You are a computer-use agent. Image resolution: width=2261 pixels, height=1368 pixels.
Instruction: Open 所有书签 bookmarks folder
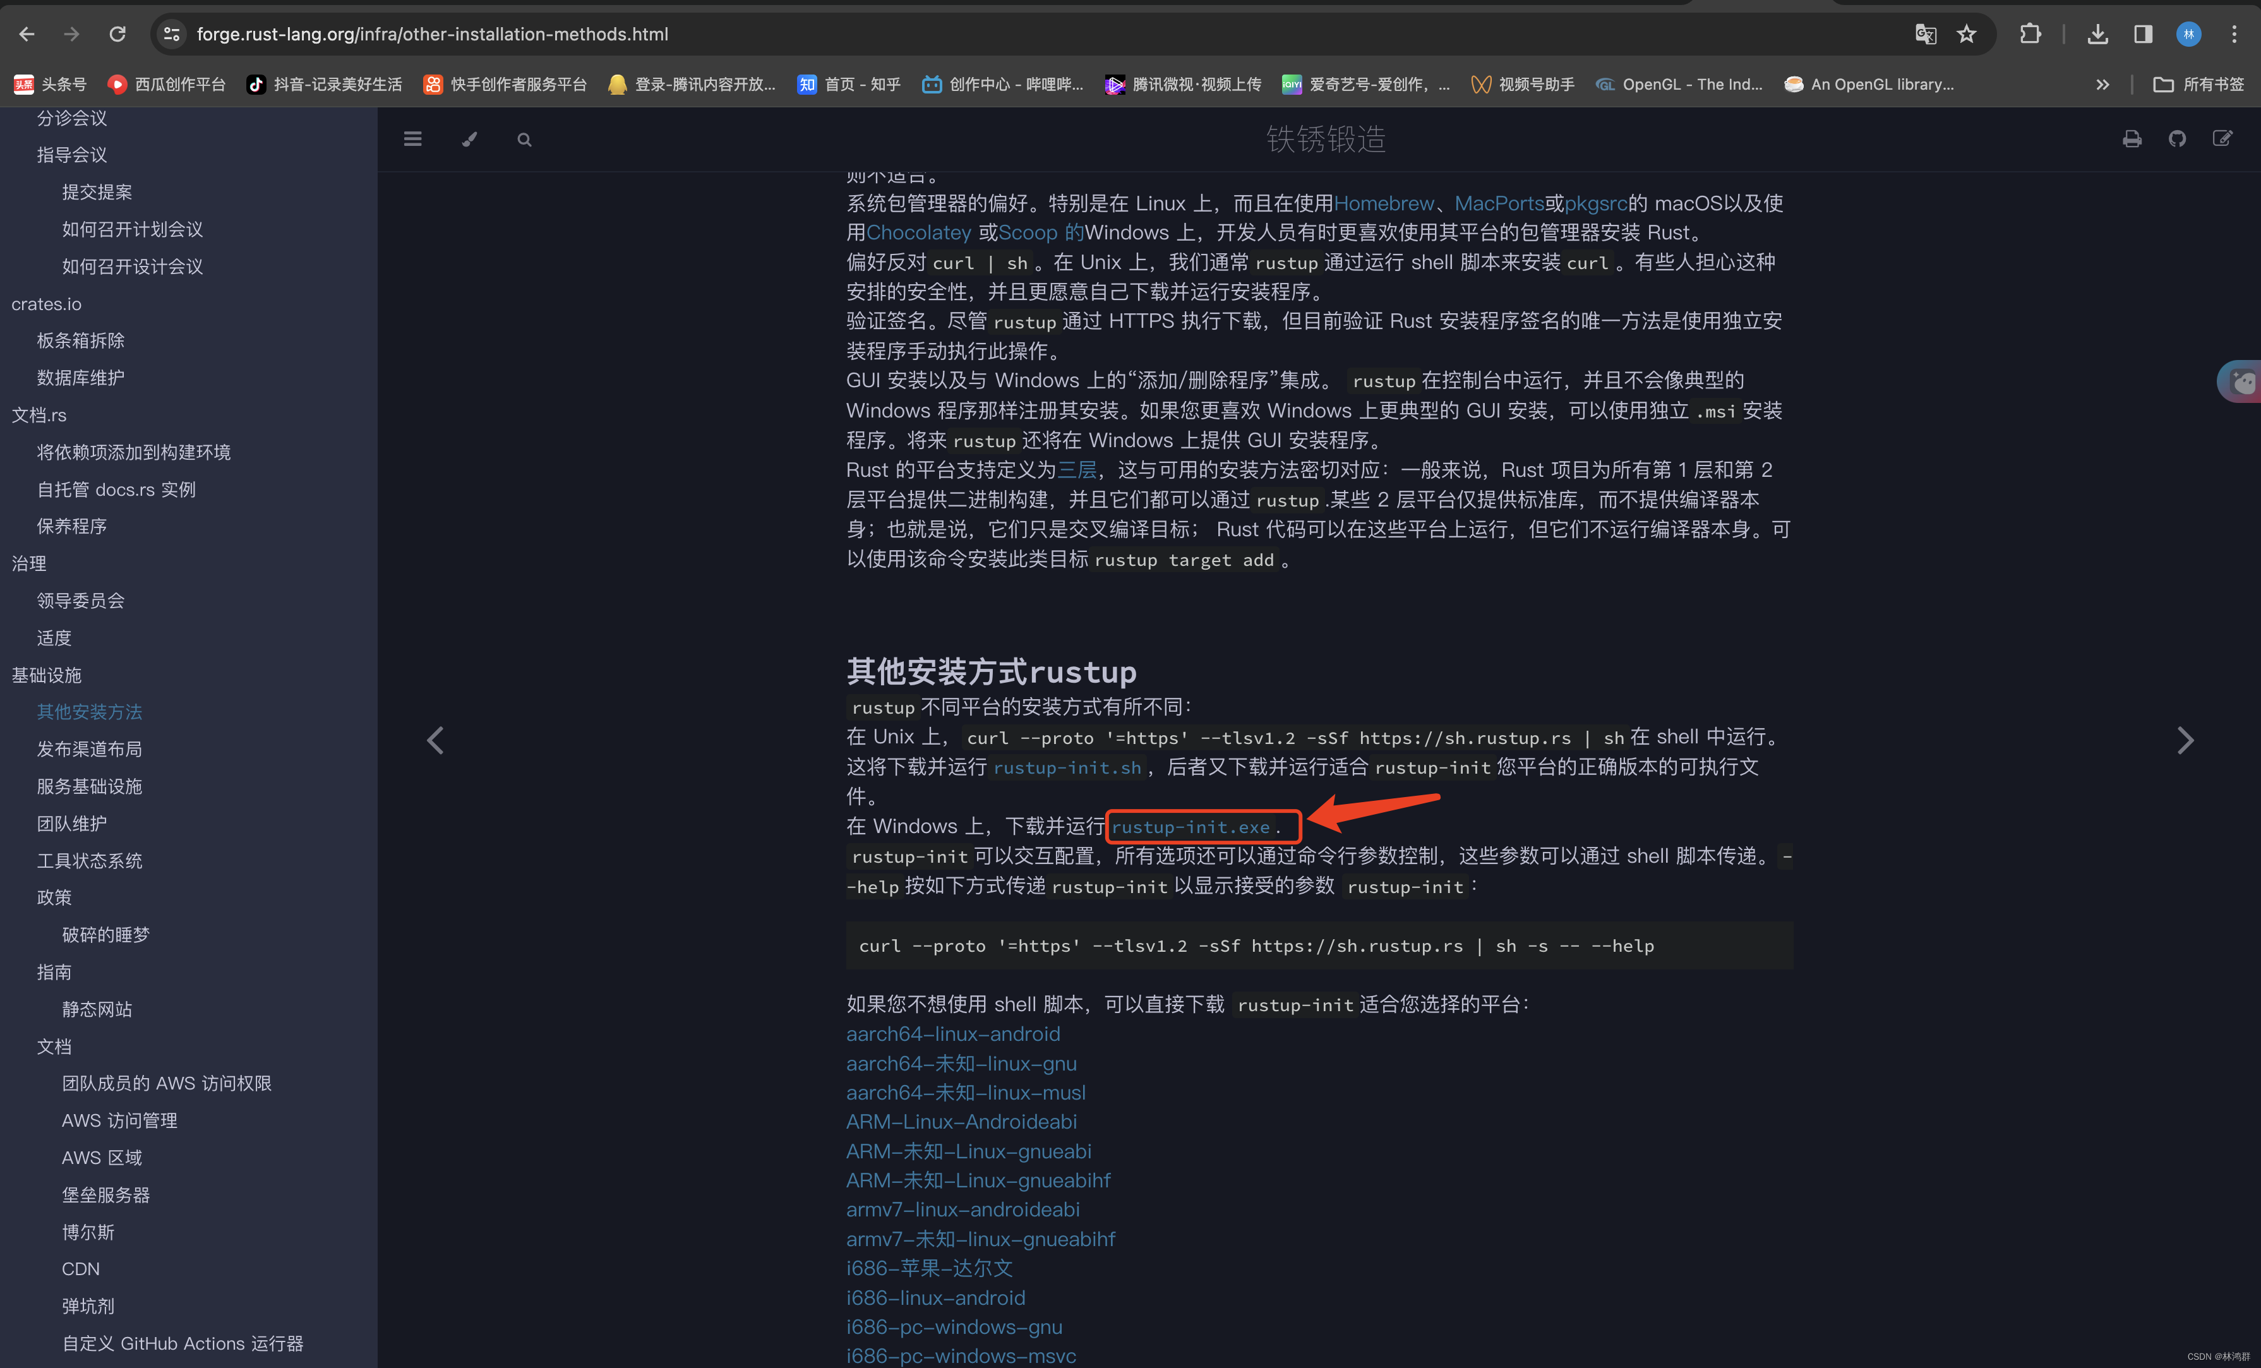tap(2198, 85)
